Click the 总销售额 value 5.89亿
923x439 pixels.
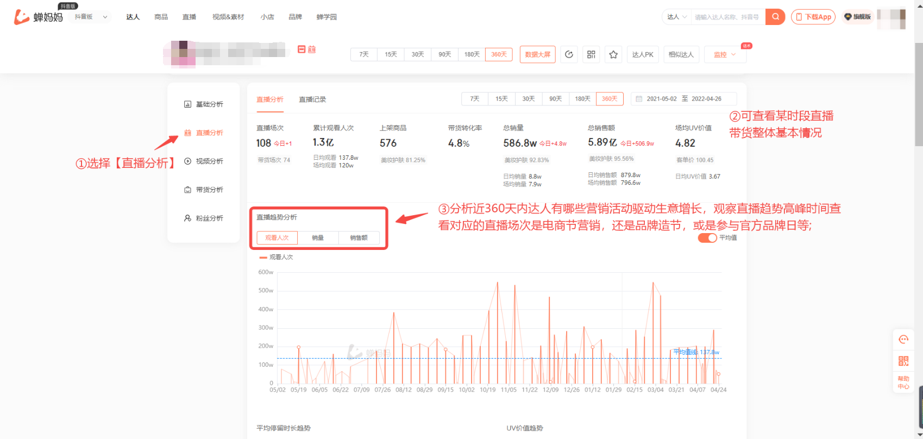click(x=602, y=142)
